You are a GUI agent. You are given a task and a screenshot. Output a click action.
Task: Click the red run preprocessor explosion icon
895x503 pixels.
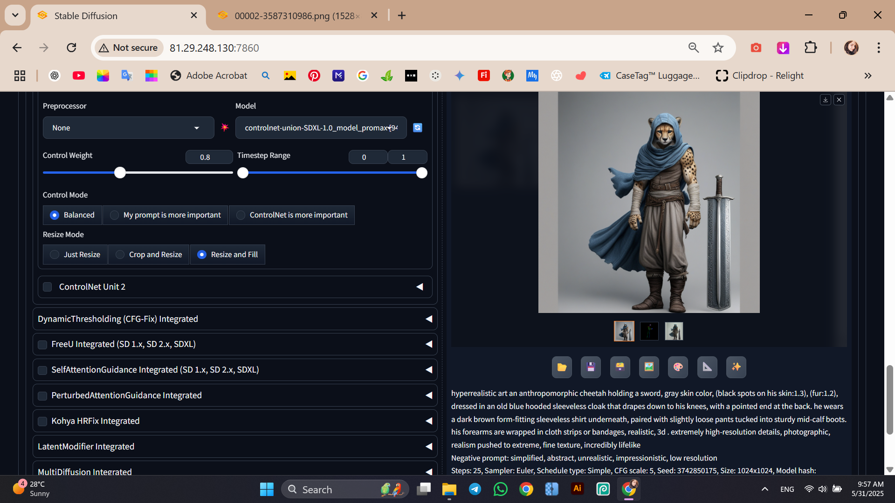click(x=225, y=128)
